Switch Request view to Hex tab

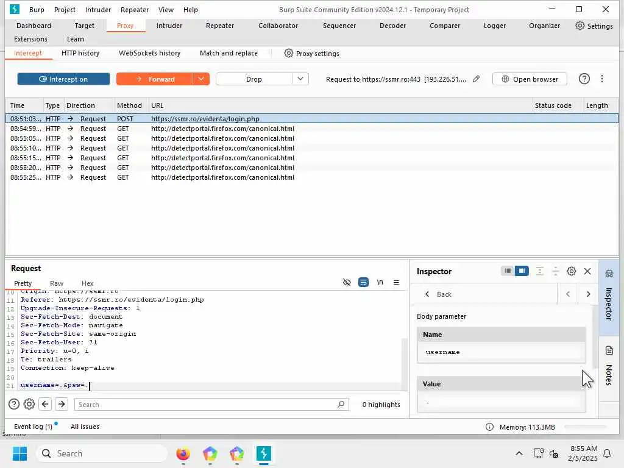[87, 283]
